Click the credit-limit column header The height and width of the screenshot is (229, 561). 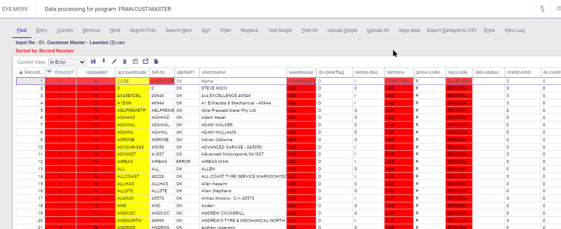tap(523, 72)
